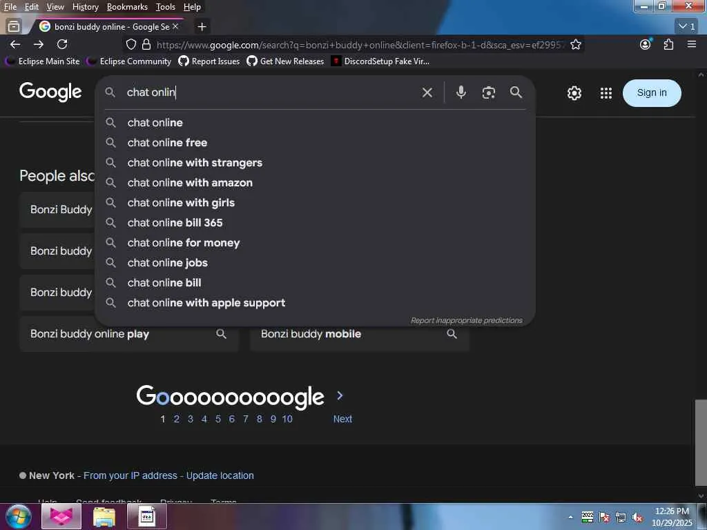Open the Bookmarks menu
707x530 pixels.
click(127, 7)
